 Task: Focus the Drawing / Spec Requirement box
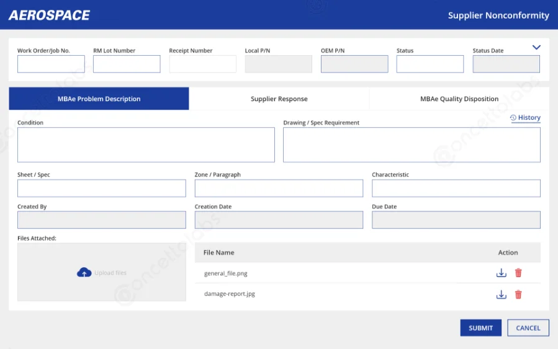point(412,145)
